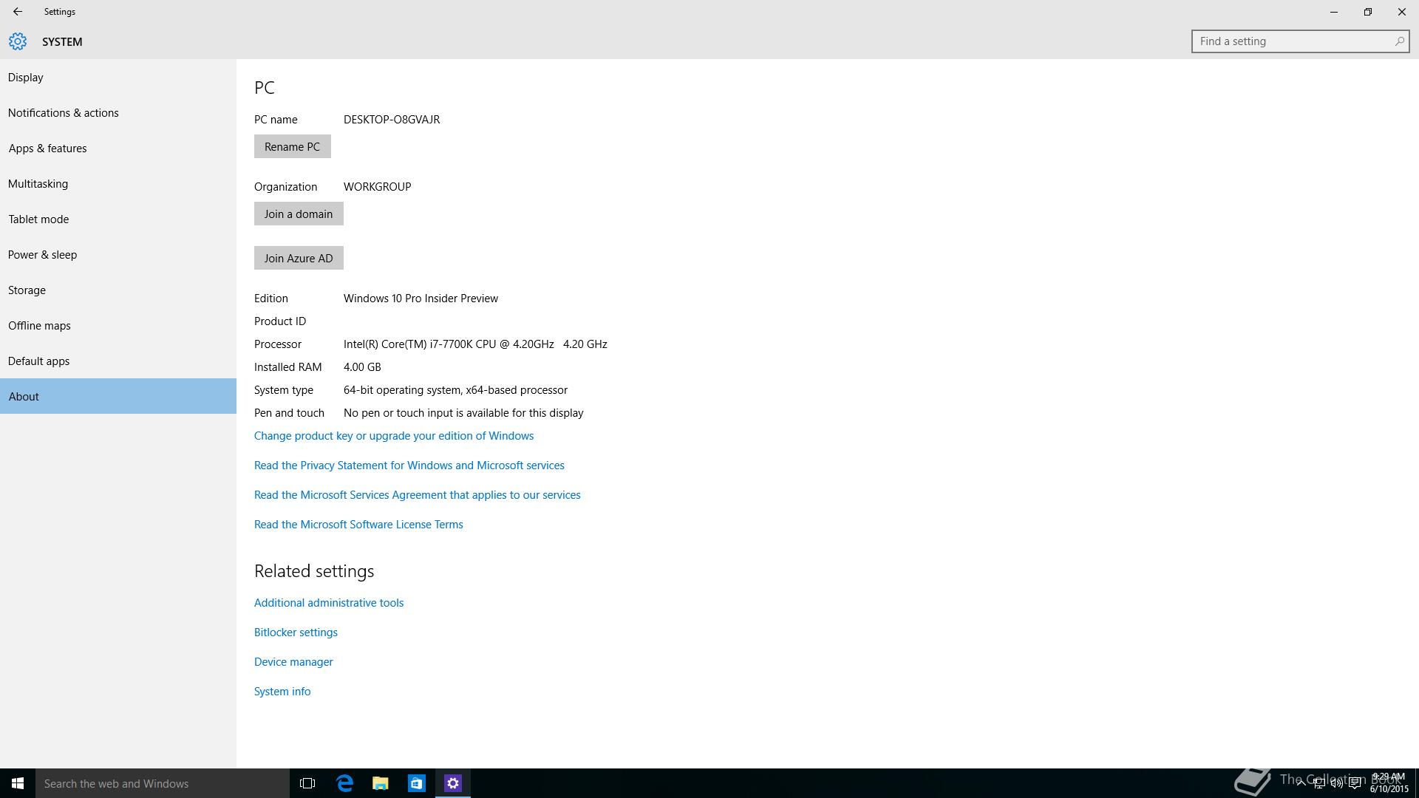Click the taskbar clock and date

pyautogui.click(x=1389, y=783)
